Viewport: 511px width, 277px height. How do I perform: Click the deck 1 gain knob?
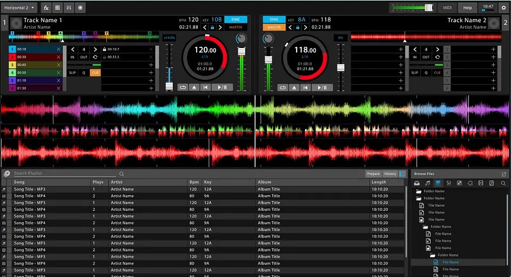tap(241, 39)
